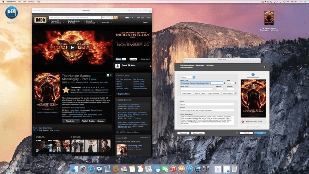Open Calendar from the Dock
309x174 pixels.
(x=124, y=169)
